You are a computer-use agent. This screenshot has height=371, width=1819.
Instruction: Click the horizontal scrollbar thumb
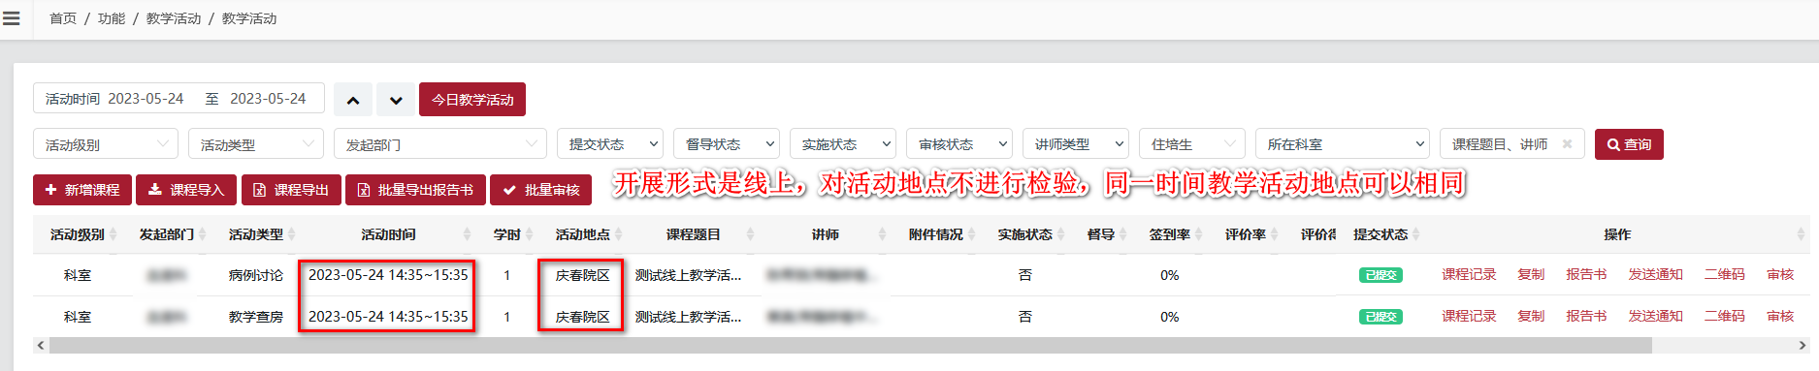click(850, 346)
